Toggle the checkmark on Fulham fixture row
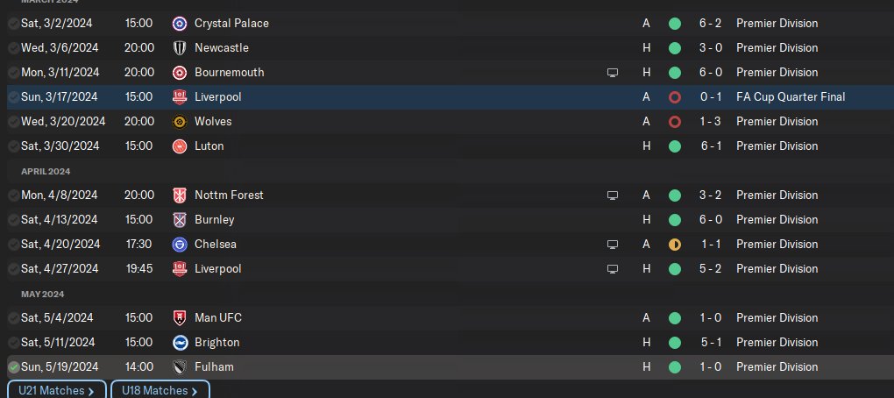The width and height of the screenshot is (894, 398). [14, 366]
